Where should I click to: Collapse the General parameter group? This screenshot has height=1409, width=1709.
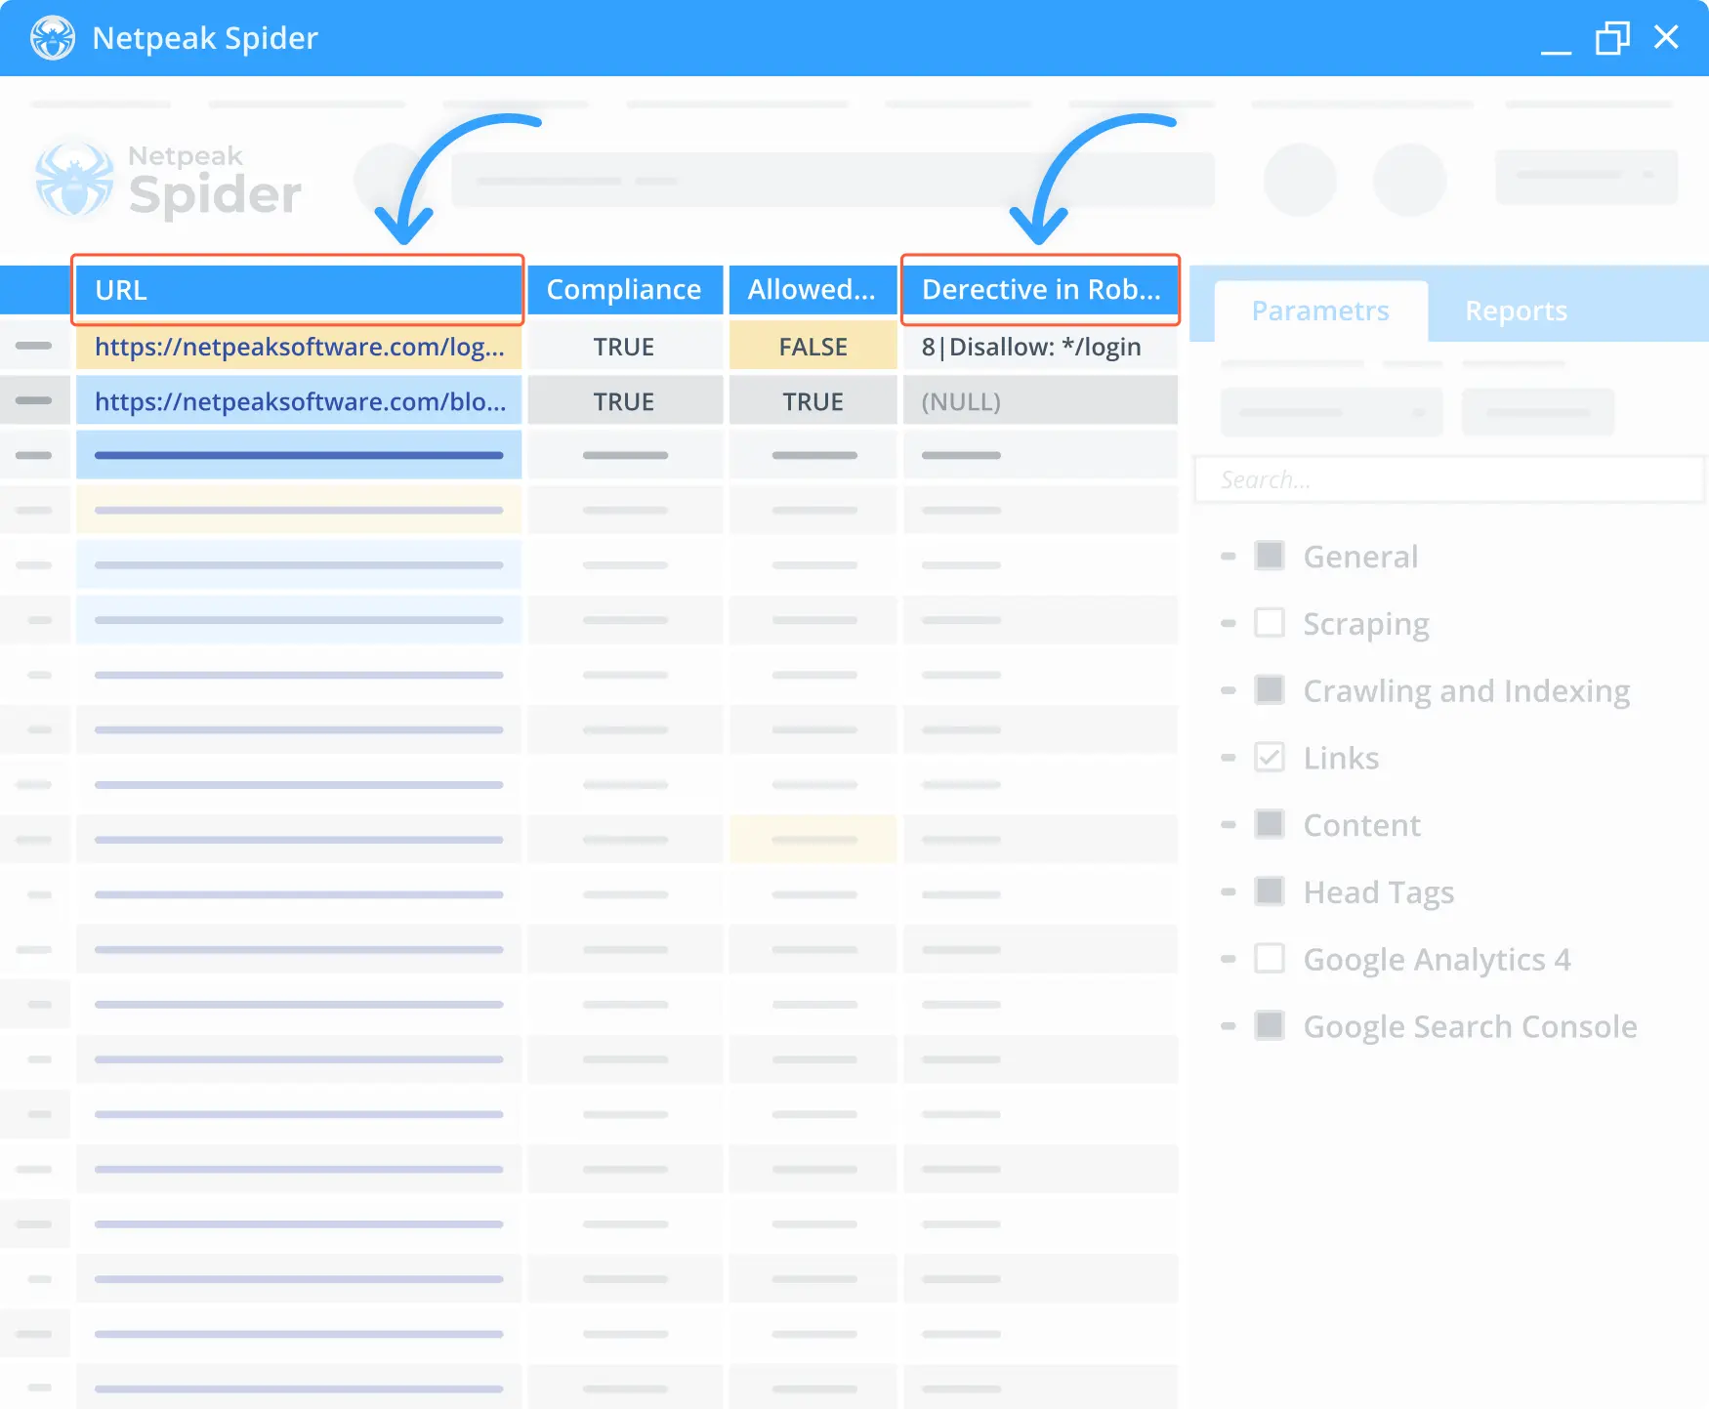(x=1229, y=557)
